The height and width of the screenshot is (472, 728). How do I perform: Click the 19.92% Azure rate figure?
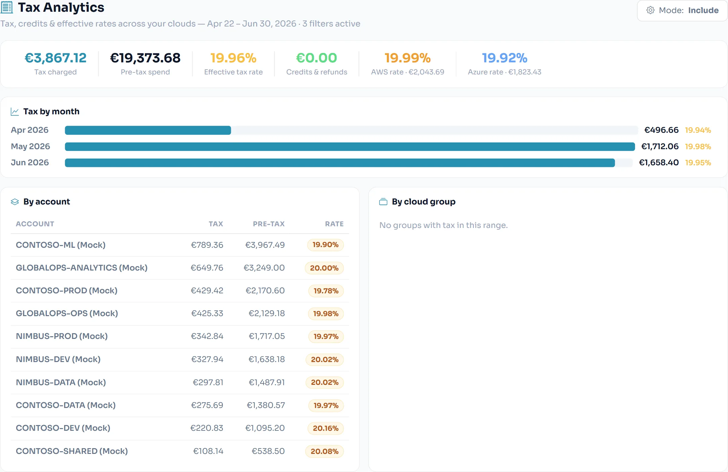click(504, 58)
